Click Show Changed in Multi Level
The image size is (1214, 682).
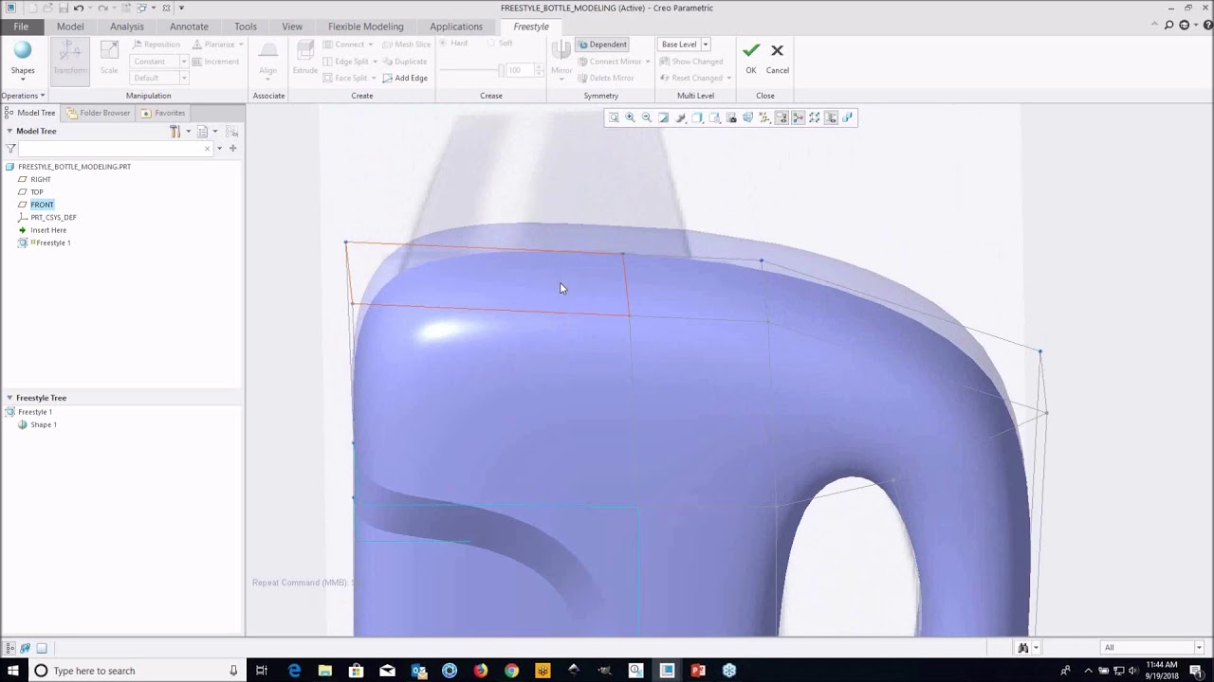[690, 62]
